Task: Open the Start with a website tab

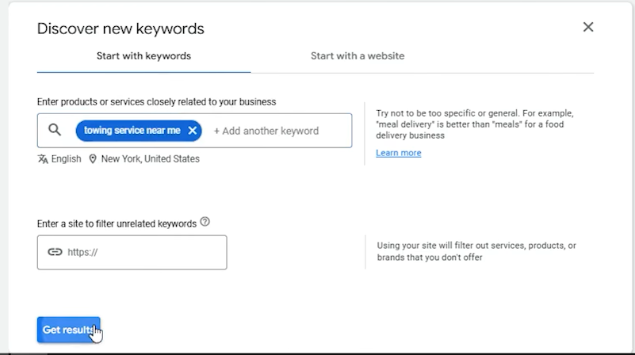Action: point(358,55)
